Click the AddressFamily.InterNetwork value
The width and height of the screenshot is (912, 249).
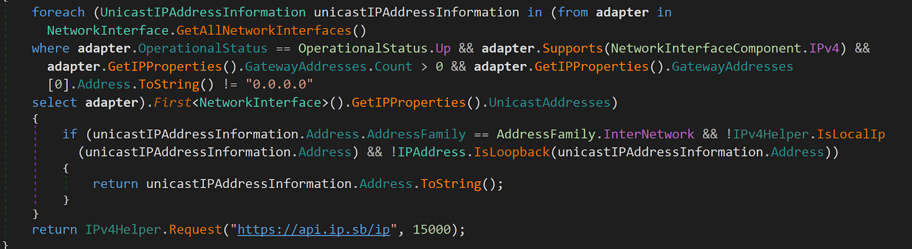click(x=595, y=134)
